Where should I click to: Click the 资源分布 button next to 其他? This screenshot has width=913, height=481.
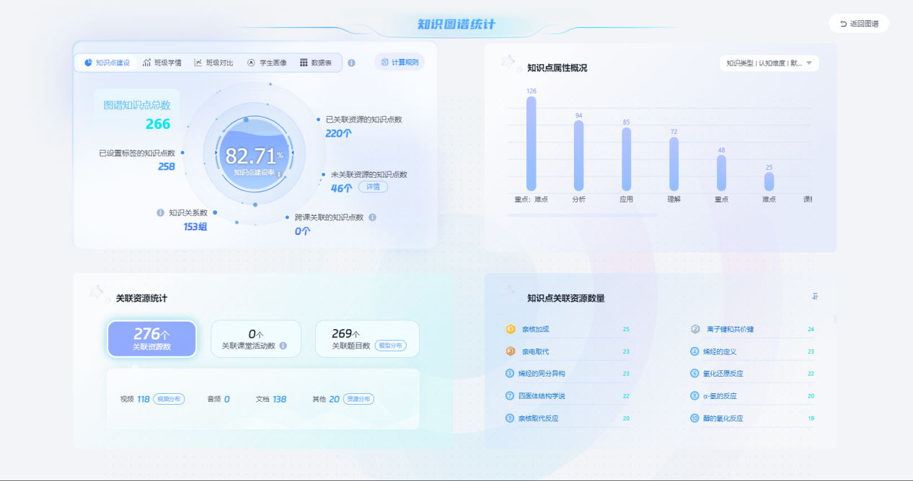[x=358, y=399]
